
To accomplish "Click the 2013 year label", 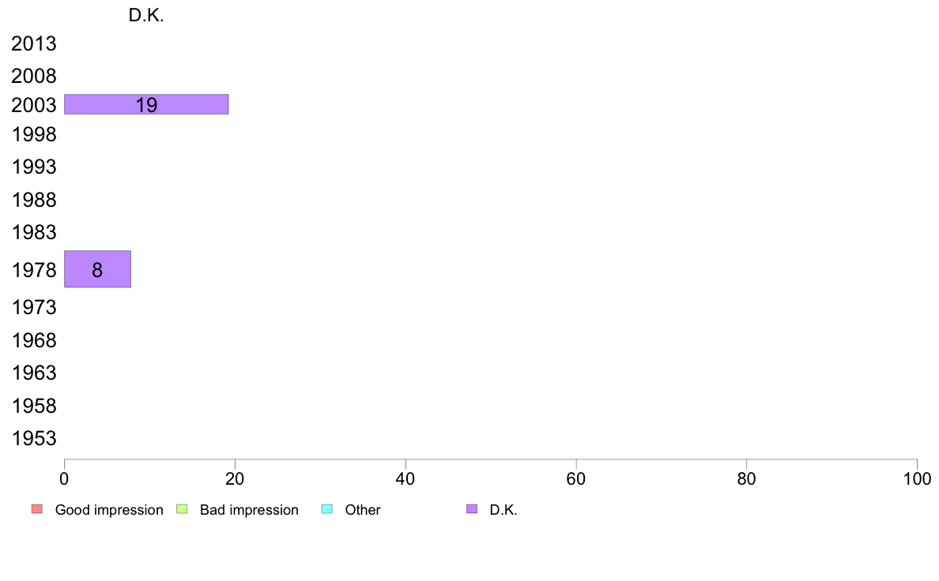I will click(x=34, y=43).
